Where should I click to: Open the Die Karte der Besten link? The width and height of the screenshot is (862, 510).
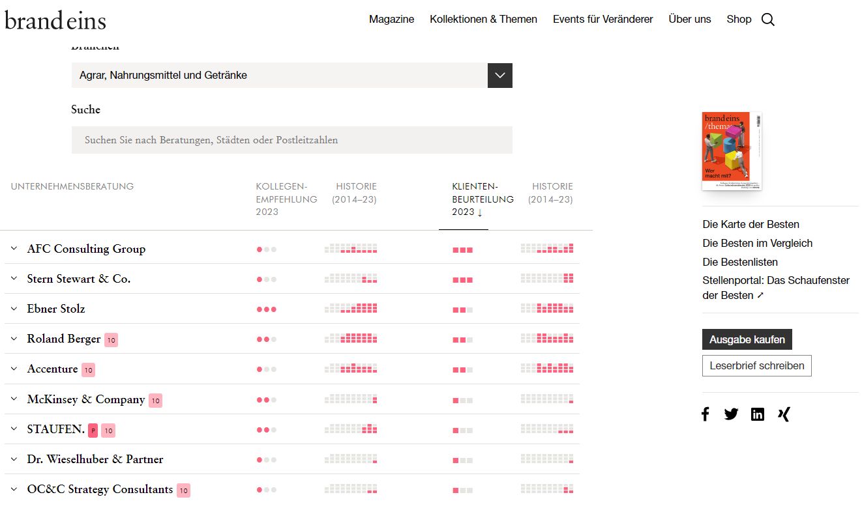[751, 224]
